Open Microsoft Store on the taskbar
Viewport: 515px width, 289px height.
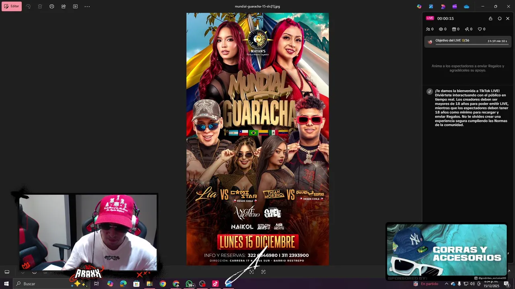click(136, 284)
